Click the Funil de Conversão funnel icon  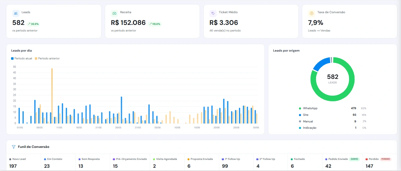[x=14, y=147]
